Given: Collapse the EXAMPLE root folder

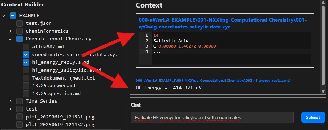Looking at the screenshot, I should [4, 15].
